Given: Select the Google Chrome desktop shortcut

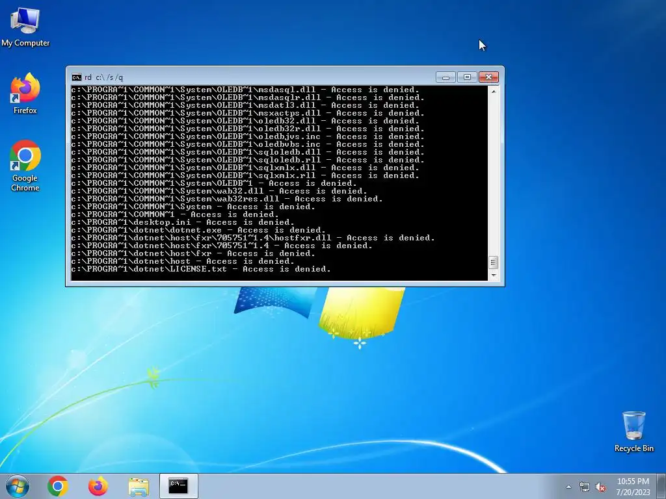Looking at the screenshot, I should [25, 166].
